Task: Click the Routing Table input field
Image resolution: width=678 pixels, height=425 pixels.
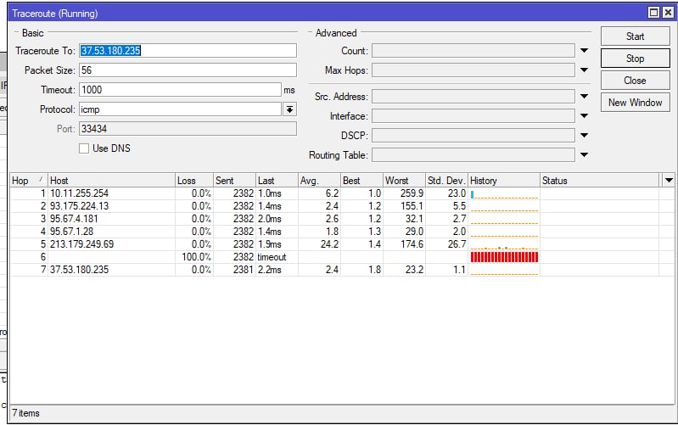Action: (x=473, y=154)
